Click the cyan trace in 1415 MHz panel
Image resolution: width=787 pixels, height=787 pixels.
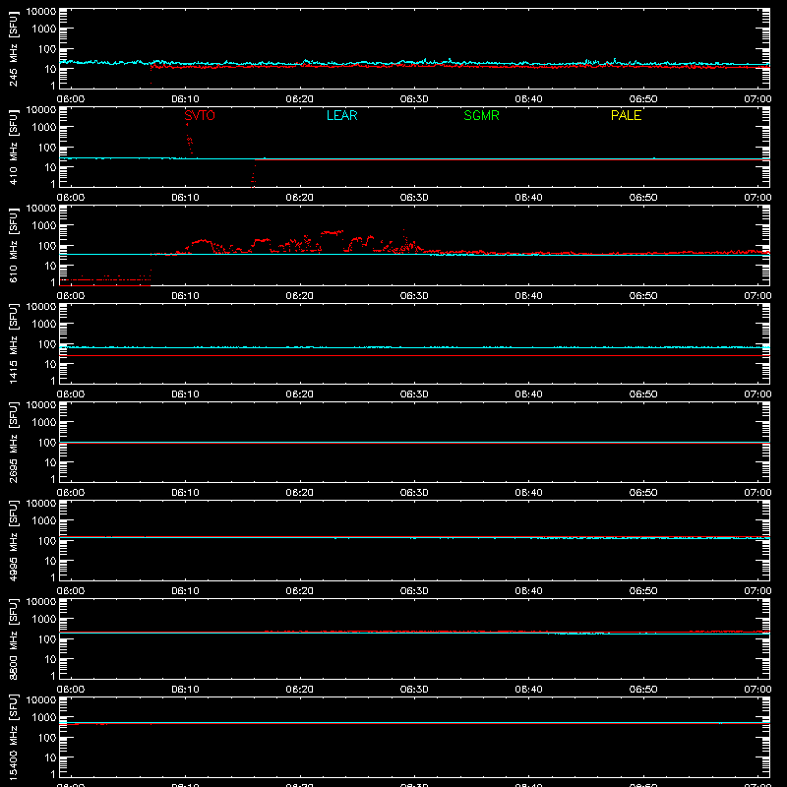click(414, 347)
